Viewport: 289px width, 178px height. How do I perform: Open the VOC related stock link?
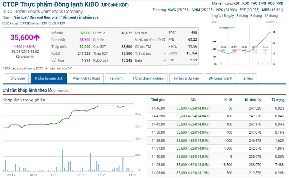[x=271, y=3]
